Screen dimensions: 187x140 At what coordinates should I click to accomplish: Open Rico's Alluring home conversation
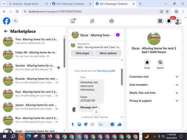coord(32,120)
